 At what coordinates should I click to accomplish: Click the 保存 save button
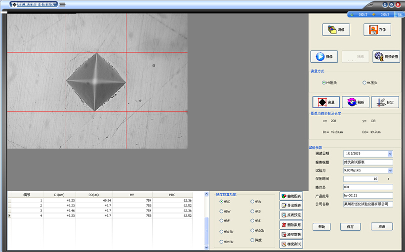pos(350,226)
